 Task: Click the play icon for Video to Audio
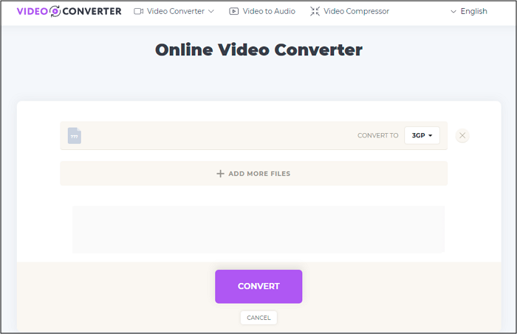click(x=234, y=11)
